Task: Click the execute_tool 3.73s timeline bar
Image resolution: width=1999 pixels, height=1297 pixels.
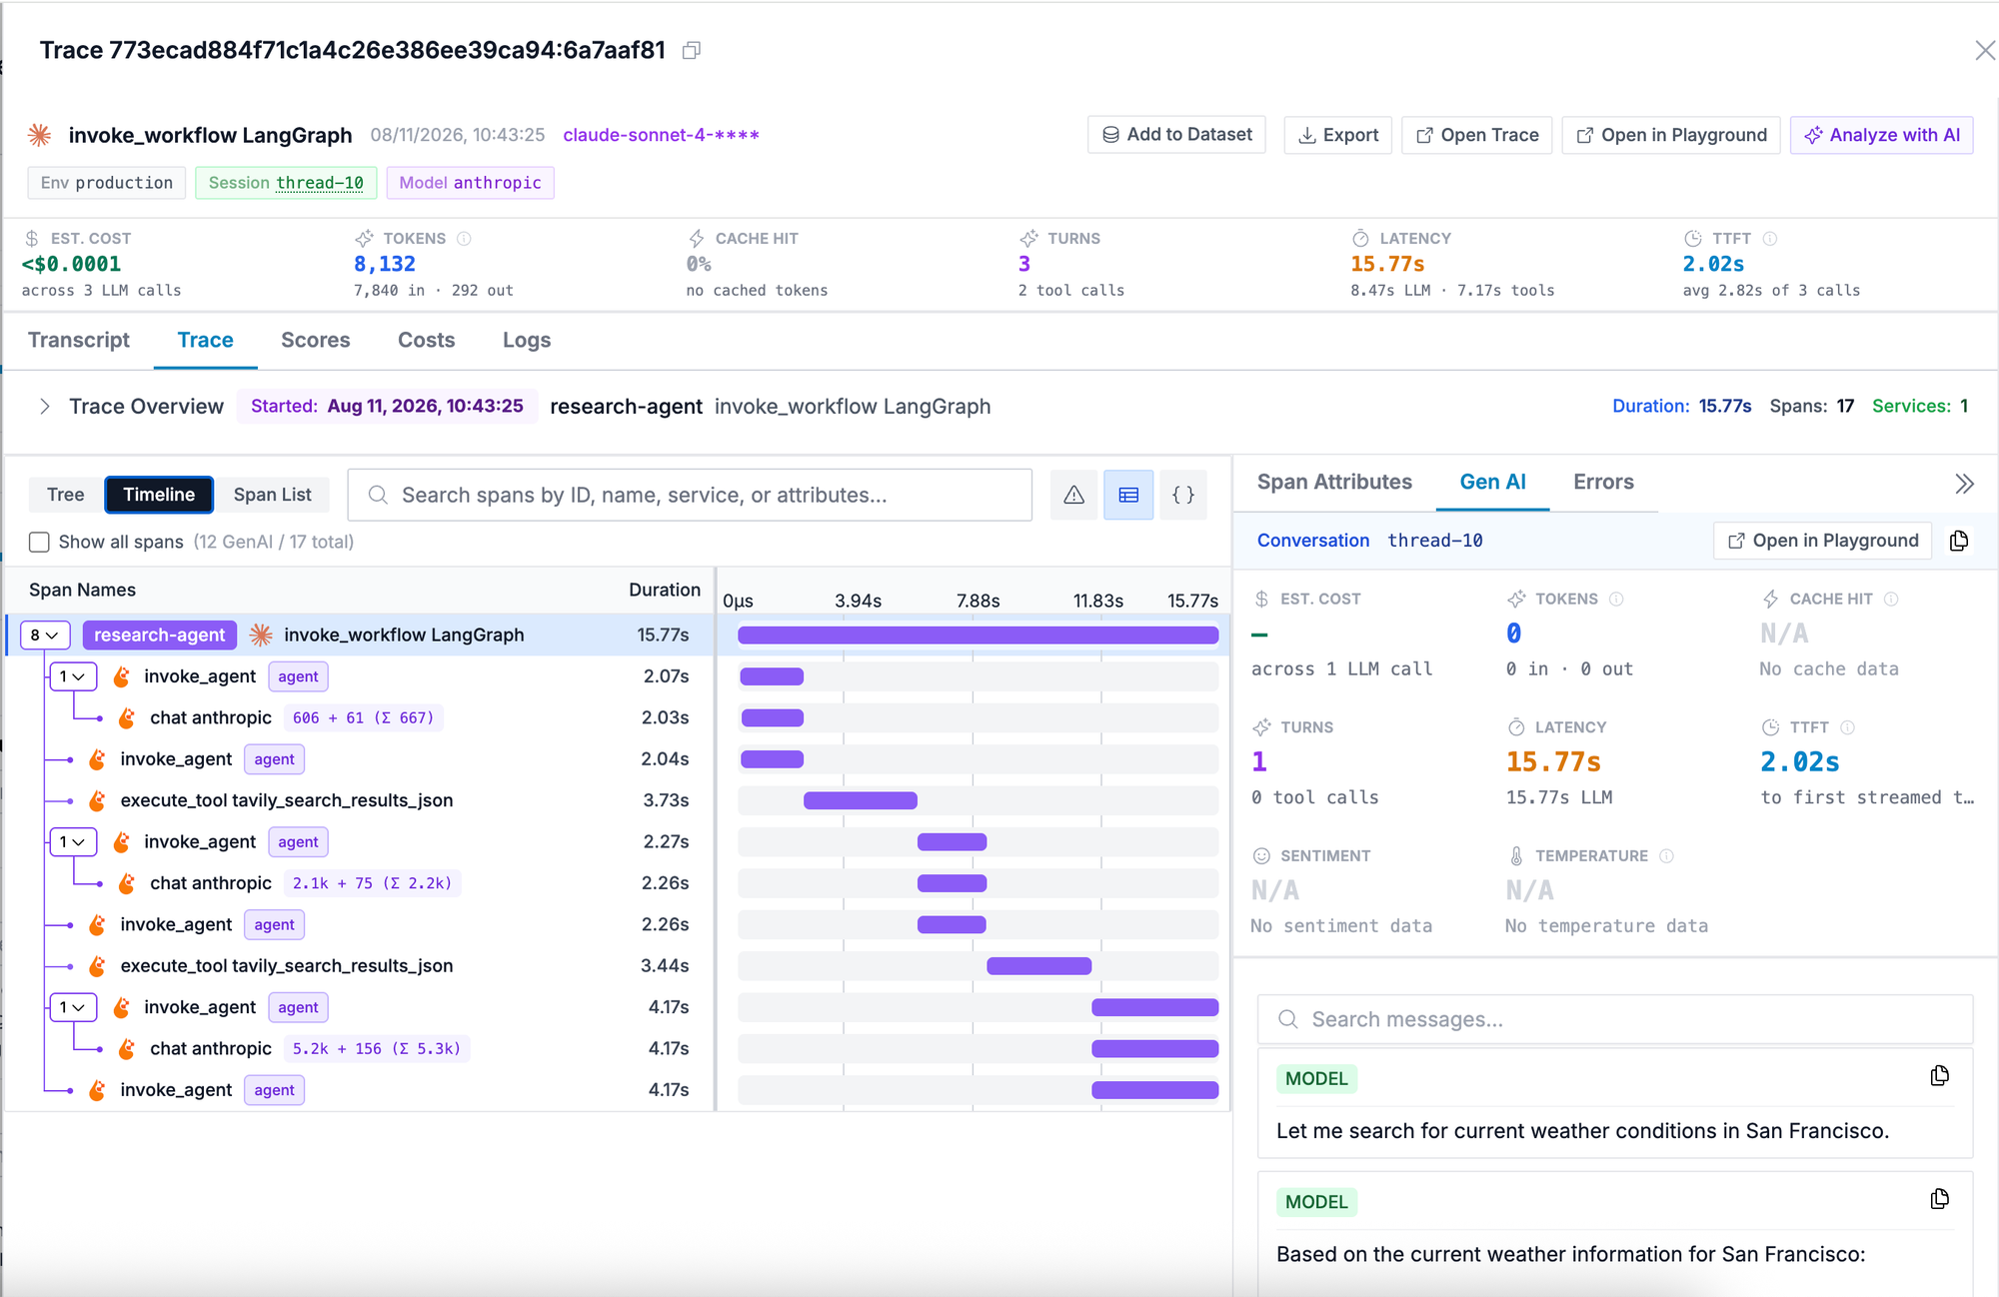Action: [x=860, y=800]
